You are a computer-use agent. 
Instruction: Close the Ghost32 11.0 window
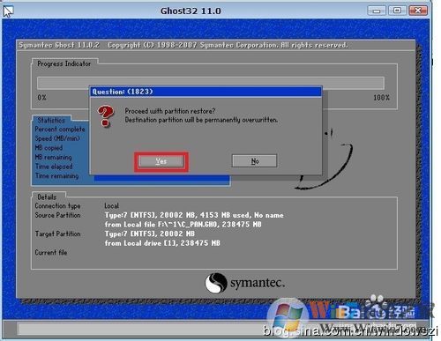[x=418, y=11]
